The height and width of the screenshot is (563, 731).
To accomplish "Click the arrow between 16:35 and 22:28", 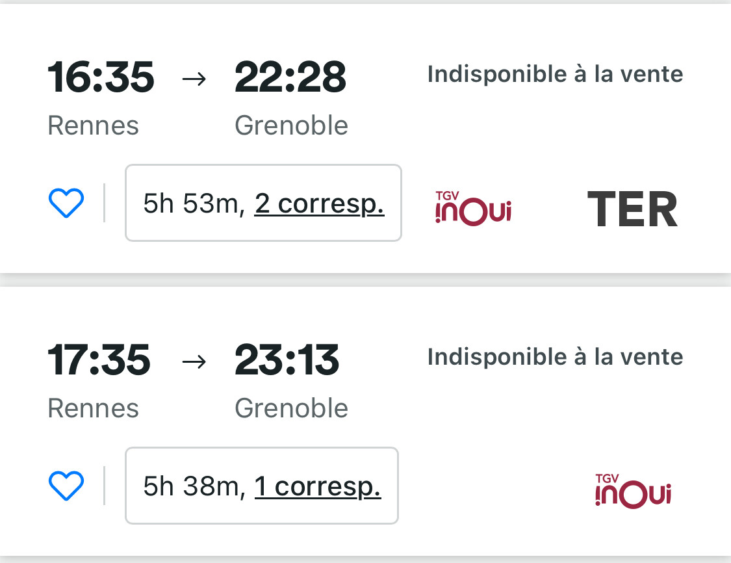I will tap(194, 79).
